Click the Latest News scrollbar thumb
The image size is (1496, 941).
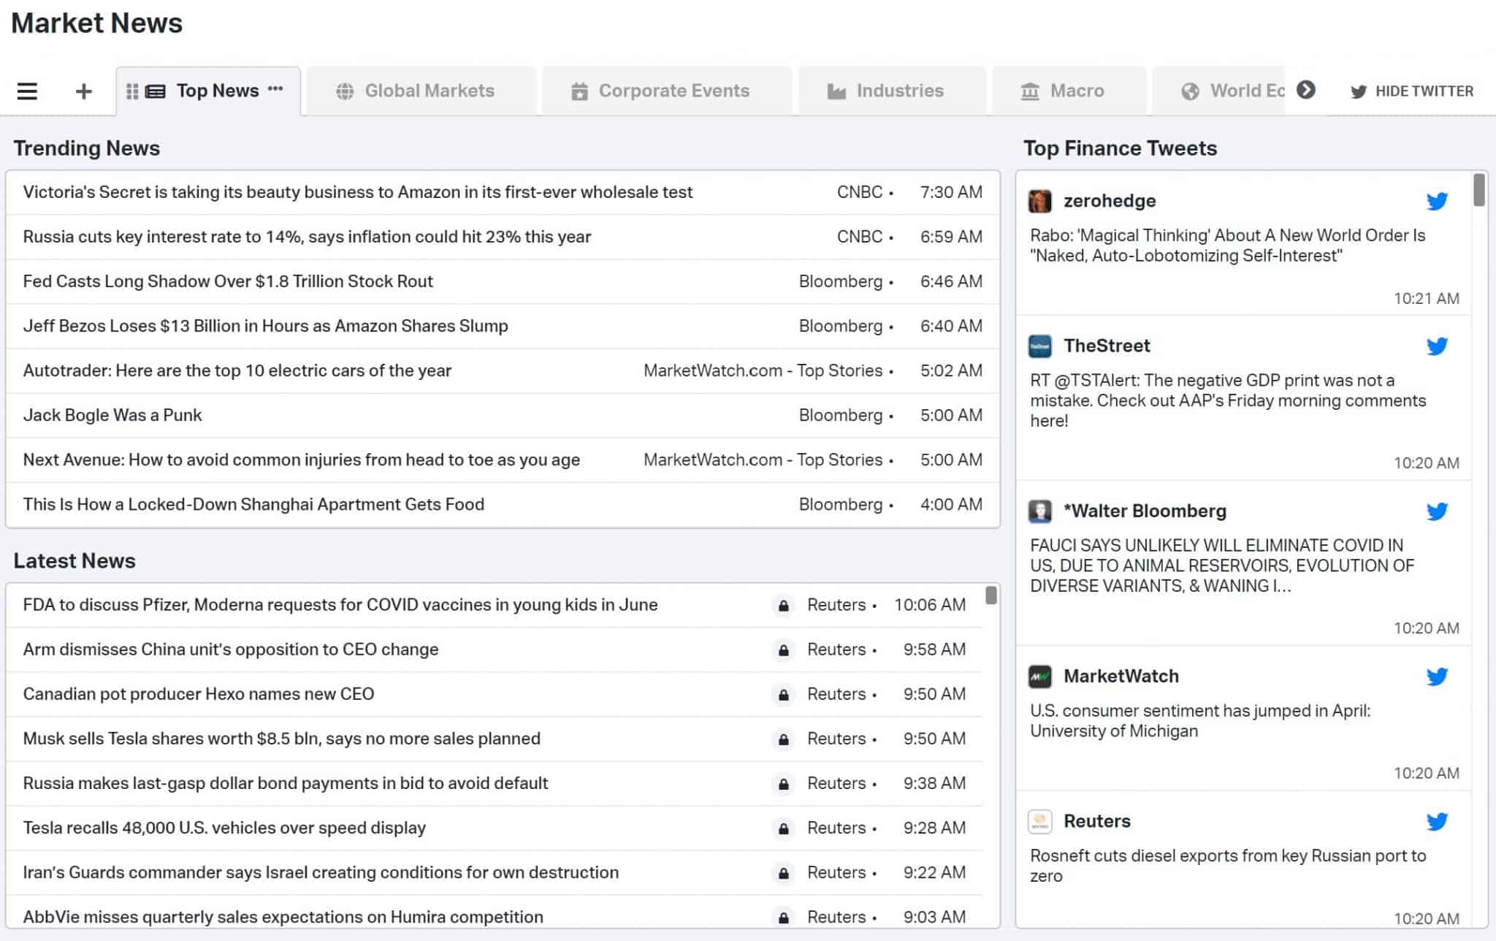[x=991, y=595]
